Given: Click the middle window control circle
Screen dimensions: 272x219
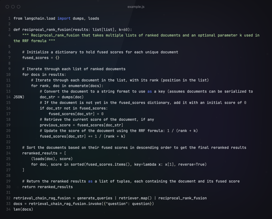Looking at the screenshot, I should (13, 7).
